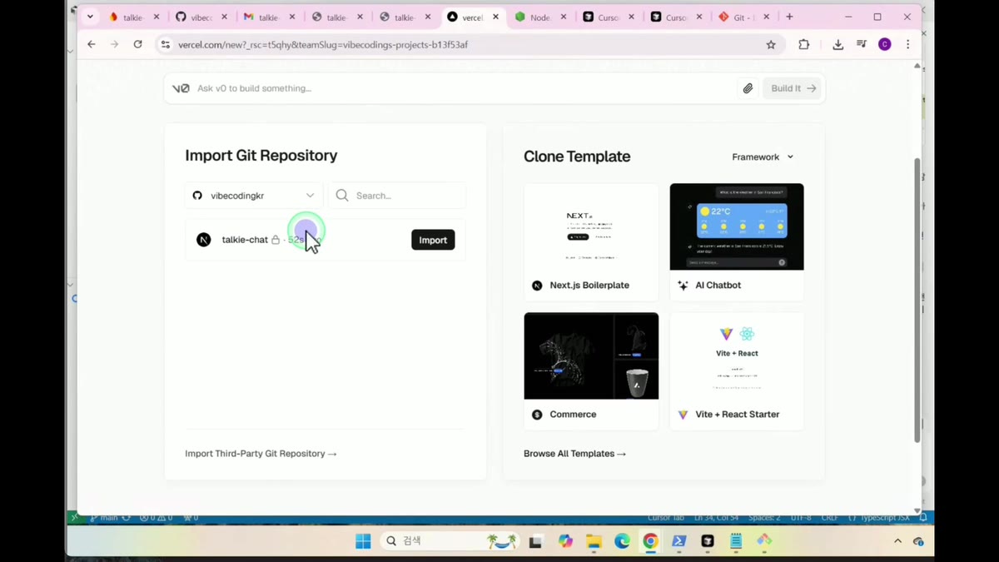Open the tab search chevron in Chrome
This screenshot has height=562, width=999.
click(x=90, y=17)
